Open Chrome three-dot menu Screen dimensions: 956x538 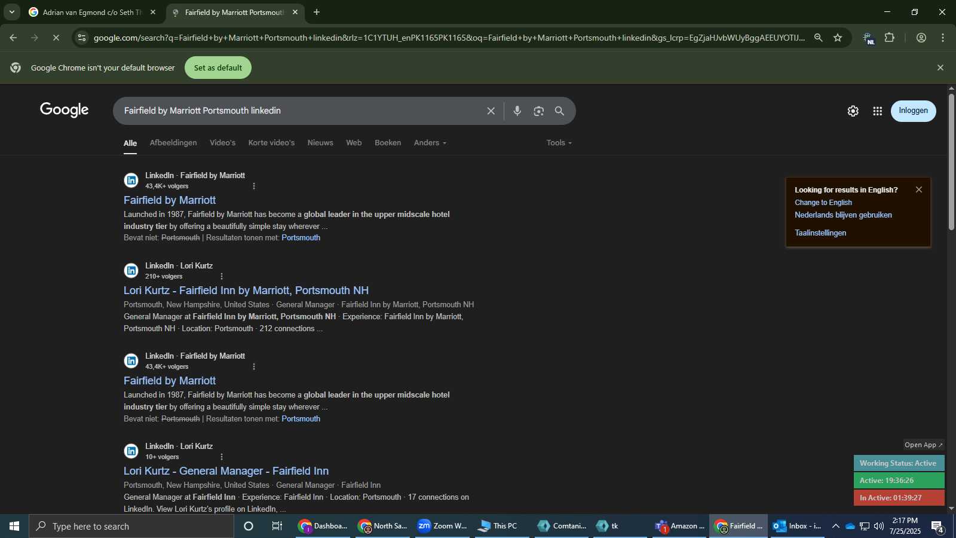(x=943, y=38)
